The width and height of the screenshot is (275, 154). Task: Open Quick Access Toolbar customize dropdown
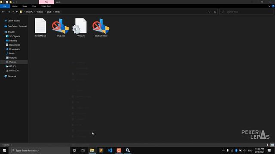(14, 2)
